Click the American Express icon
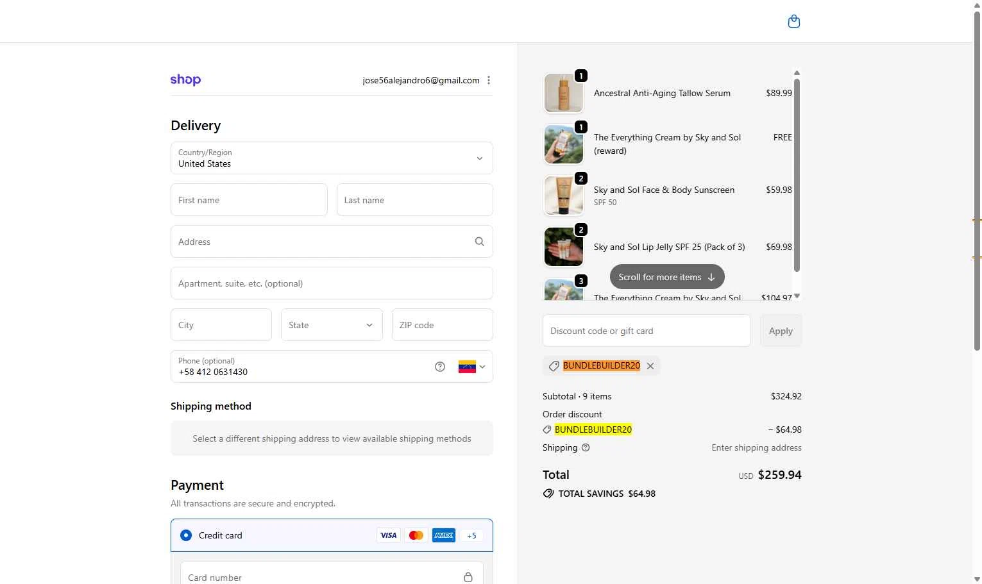The image size is (982, 584). pos(444,535)
